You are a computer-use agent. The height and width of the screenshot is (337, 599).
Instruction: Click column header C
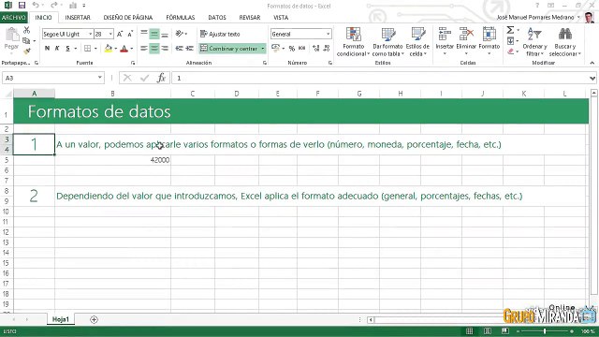click(193, 94)
